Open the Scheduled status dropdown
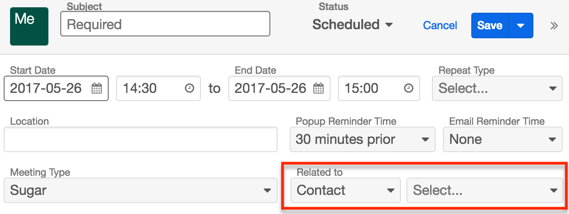569x214 pixels. point(352,25)
